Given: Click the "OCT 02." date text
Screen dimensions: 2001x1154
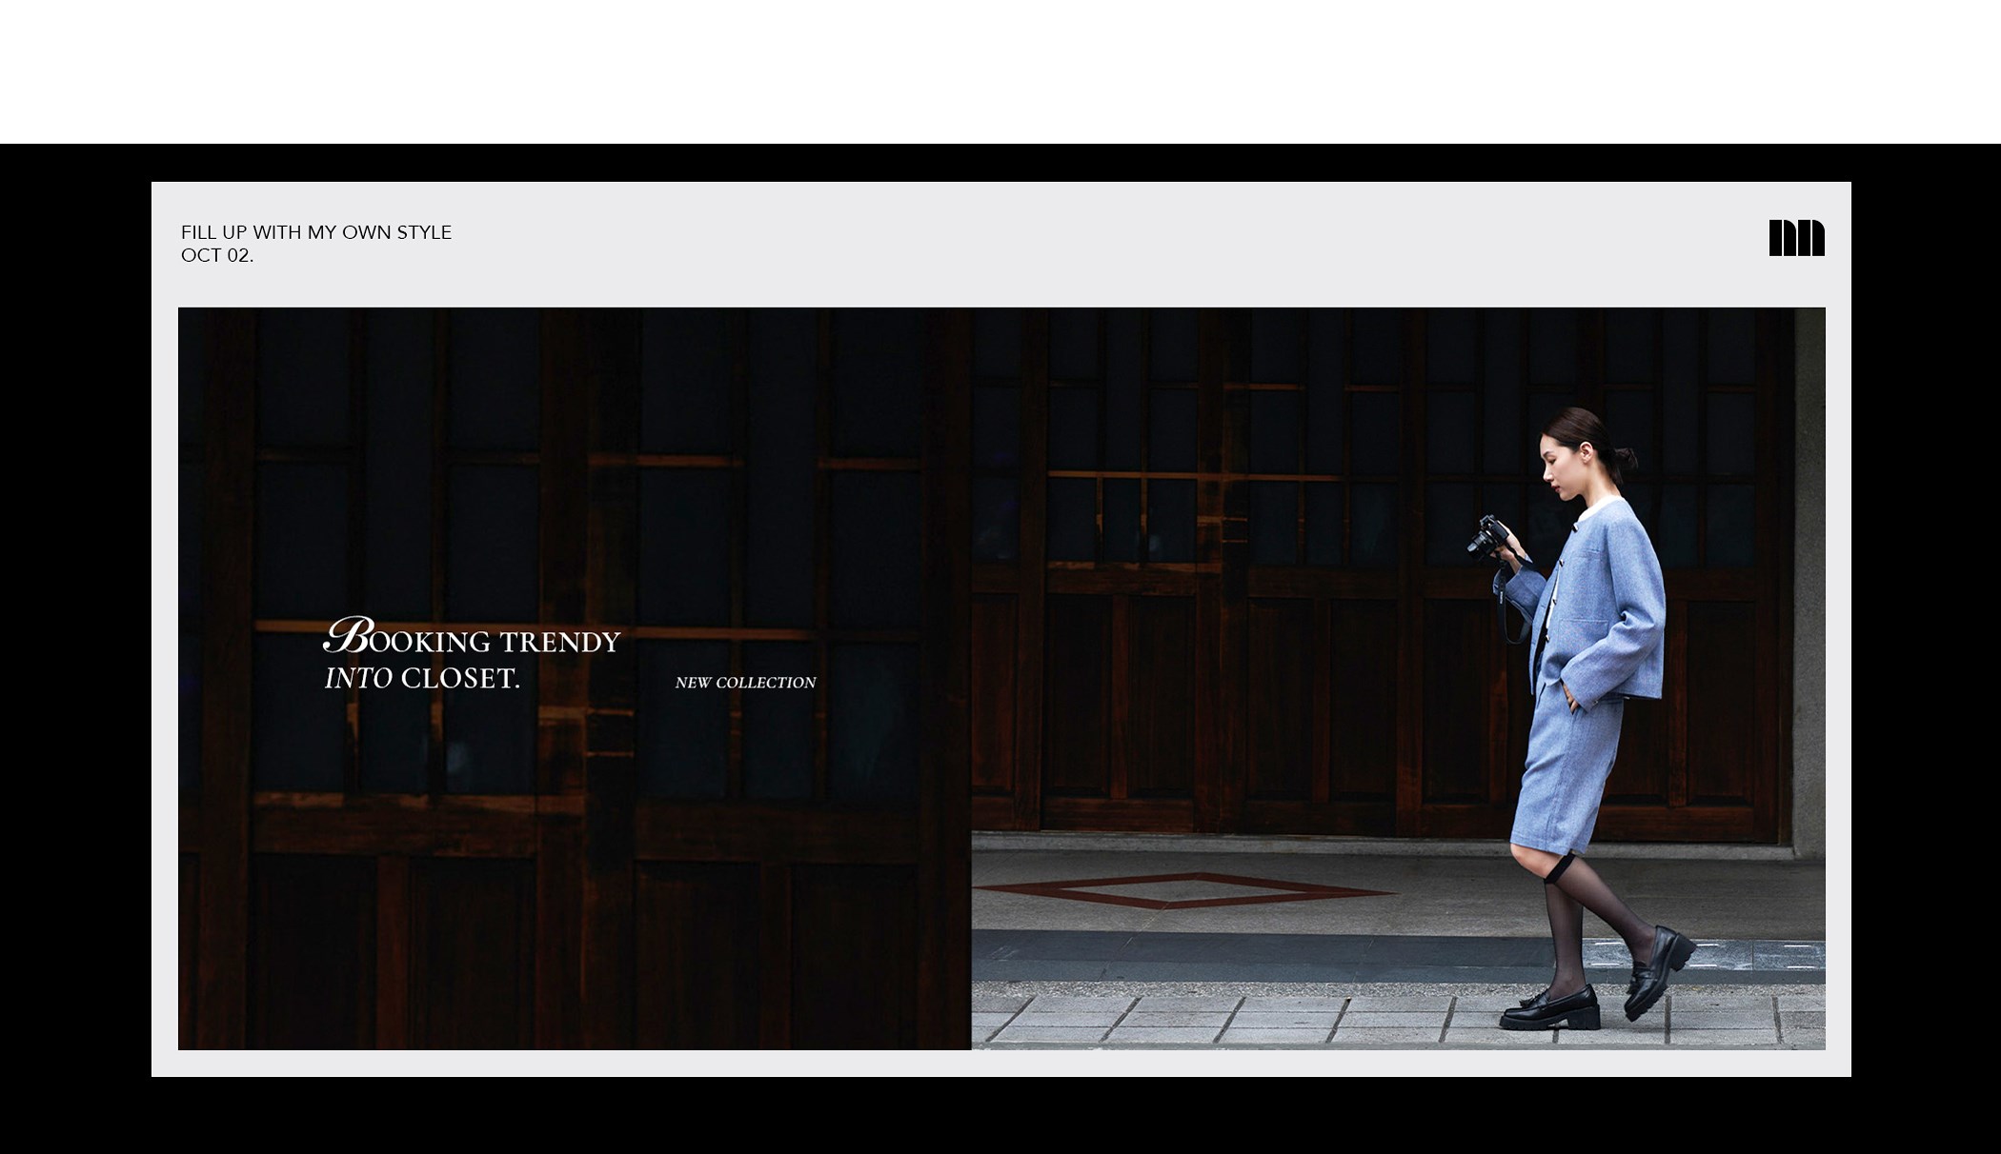Looking at the screenshot, I should click(217, 256).
